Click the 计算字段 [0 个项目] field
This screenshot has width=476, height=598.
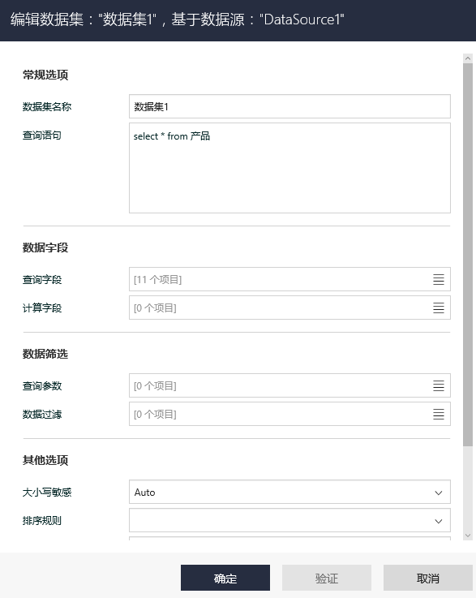[289, 308]
